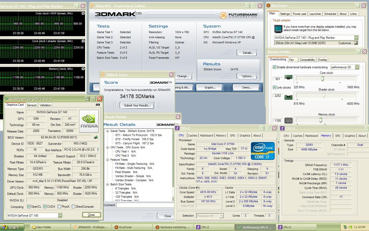Open Power user tab in RivaTuner
Viewport: 369px width, 231px height.
click(x=300, y=14)
